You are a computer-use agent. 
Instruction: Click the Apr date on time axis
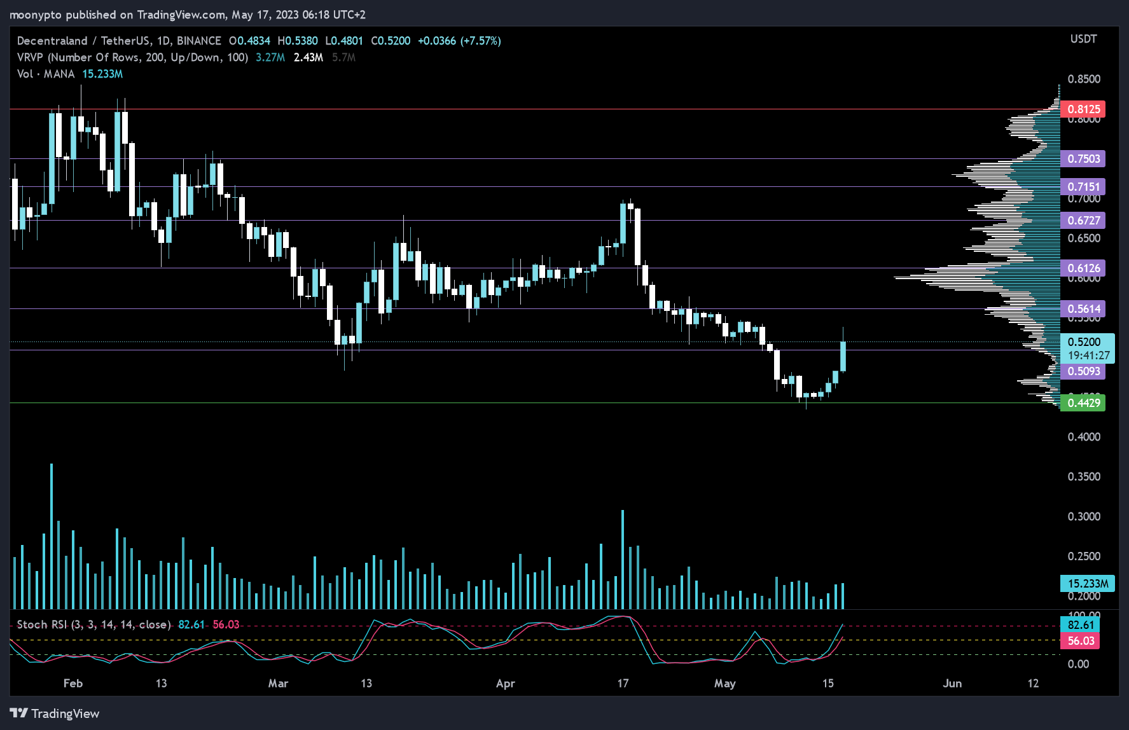pyautogui.click(x=506, y=684)
